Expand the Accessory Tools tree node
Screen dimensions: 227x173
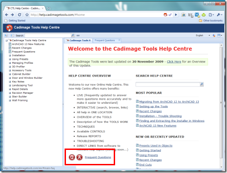(10, 70)
